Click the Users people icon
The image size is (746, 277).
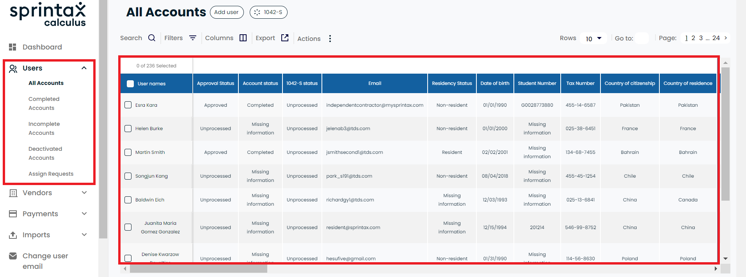(x=13, y=69)
